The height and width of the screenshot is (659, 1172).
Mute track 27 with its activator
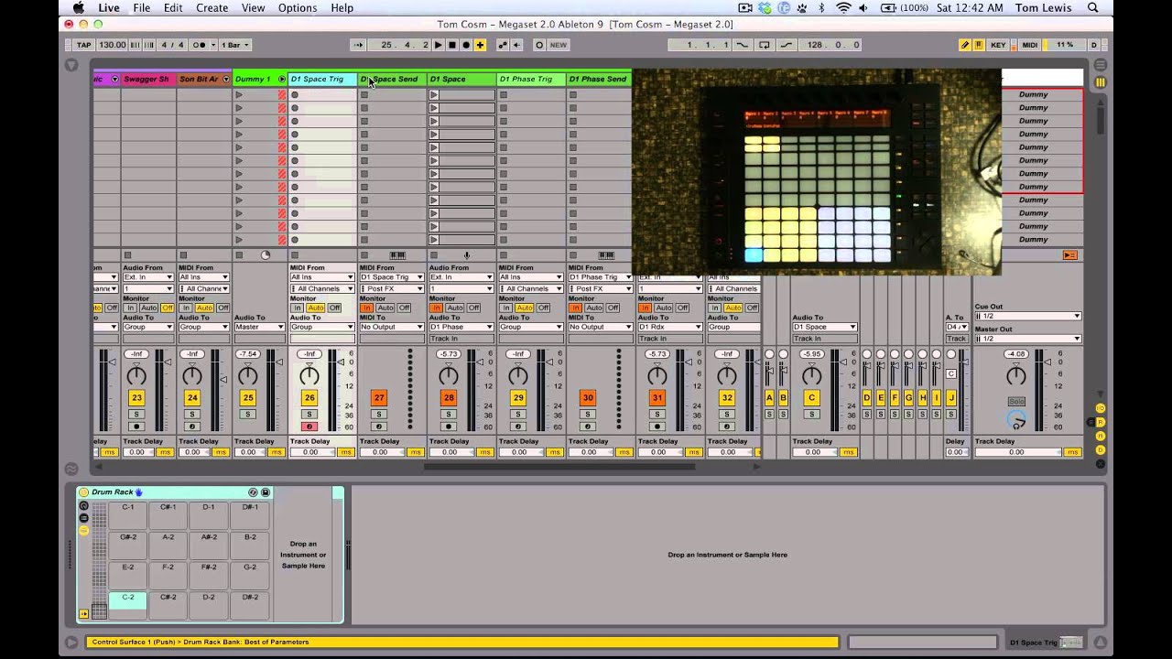(x=379, y=398)
